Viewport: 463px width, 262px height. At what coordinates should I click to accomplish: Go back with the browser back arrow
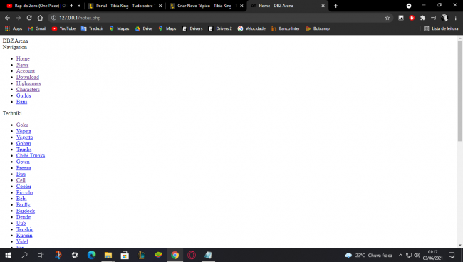point(7,18)
